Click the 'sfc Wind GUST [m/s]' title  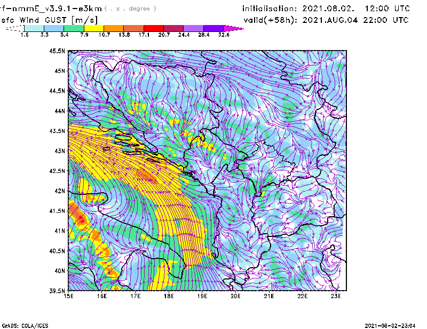pyautogui.click(x=50, y=20)
